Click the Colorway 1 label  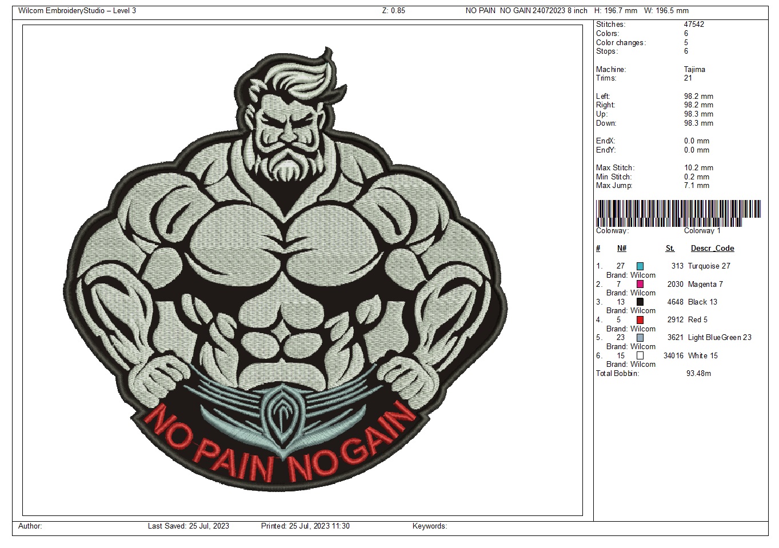pos(702,231)
